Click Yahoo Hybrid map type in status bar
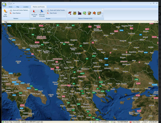This screenshot has height=123, width=161. (x=135, y=122)
